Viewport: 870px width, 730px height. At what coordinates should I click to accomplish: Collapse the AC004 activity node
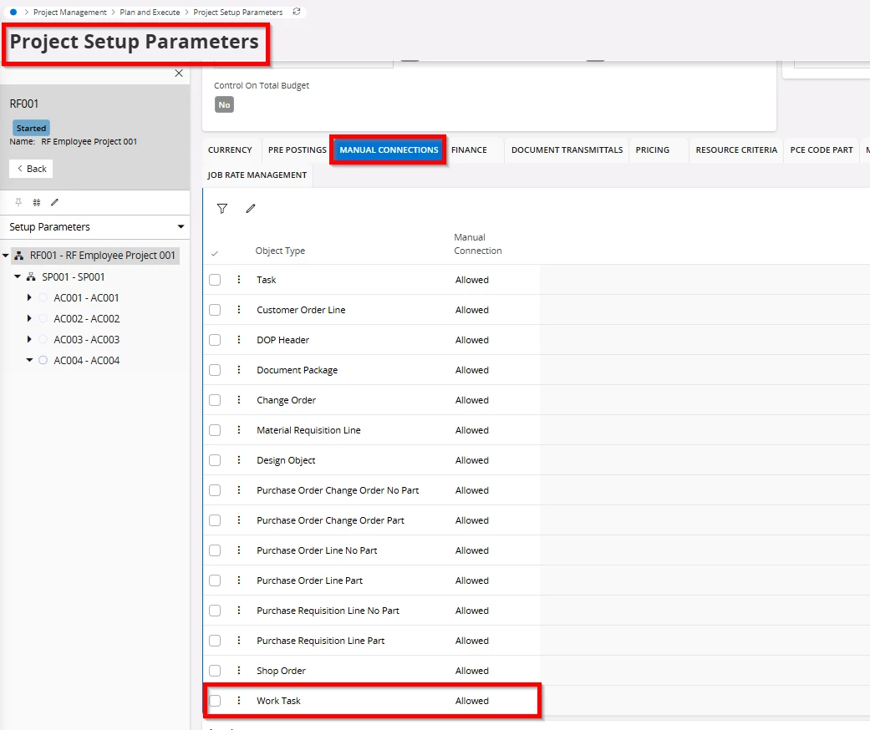click(29, 360)
